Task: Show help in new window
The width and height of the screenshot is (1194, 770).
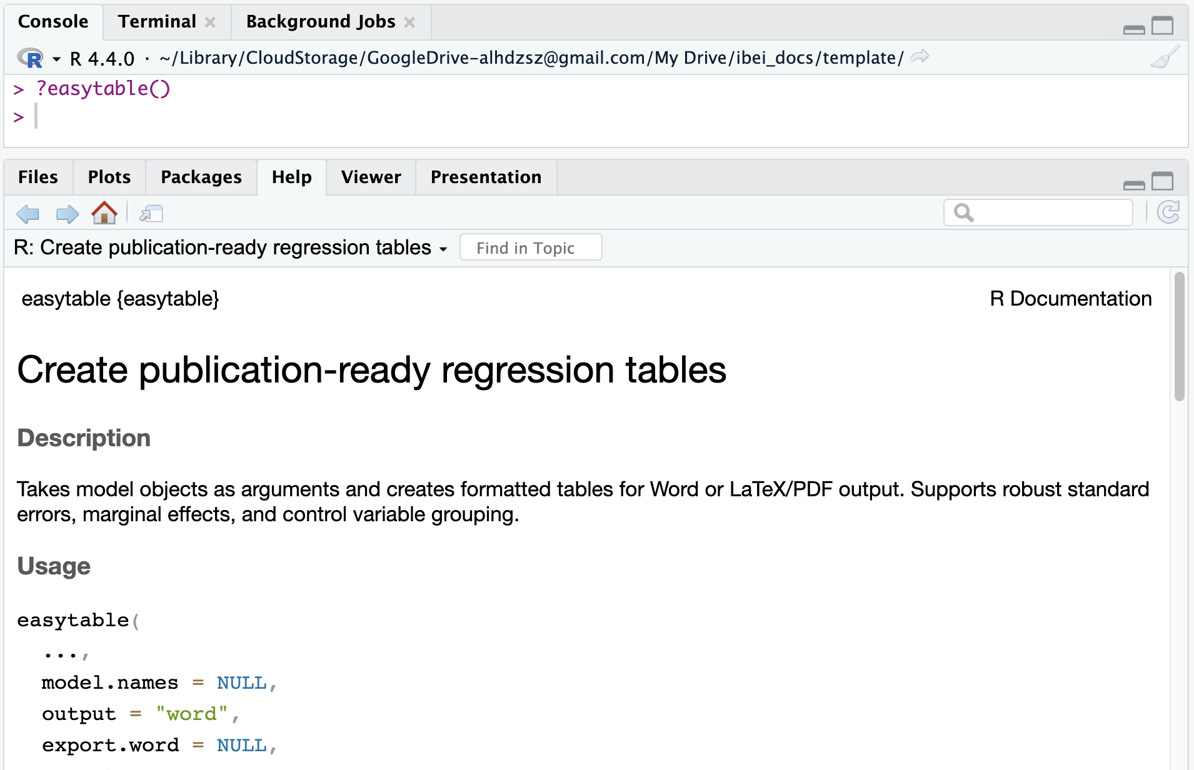Action: pyautogui.click(x=151, y=214)
